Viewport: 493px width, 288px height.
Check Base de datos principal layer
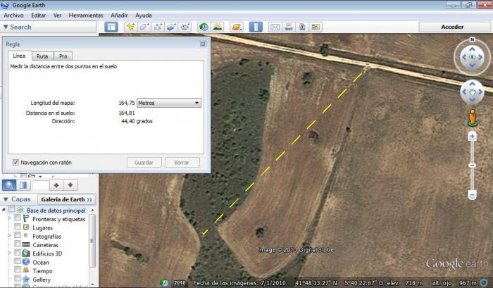(12, 209)
